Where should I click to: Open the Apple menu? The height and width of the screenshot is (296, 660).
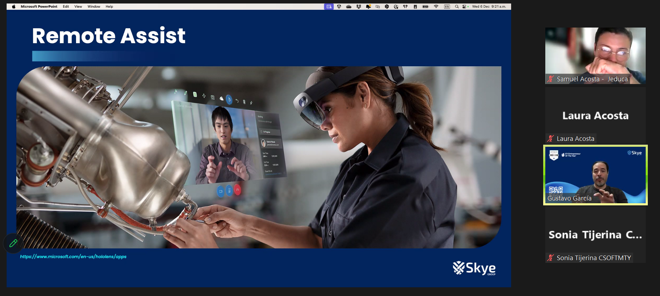(14, 7)
